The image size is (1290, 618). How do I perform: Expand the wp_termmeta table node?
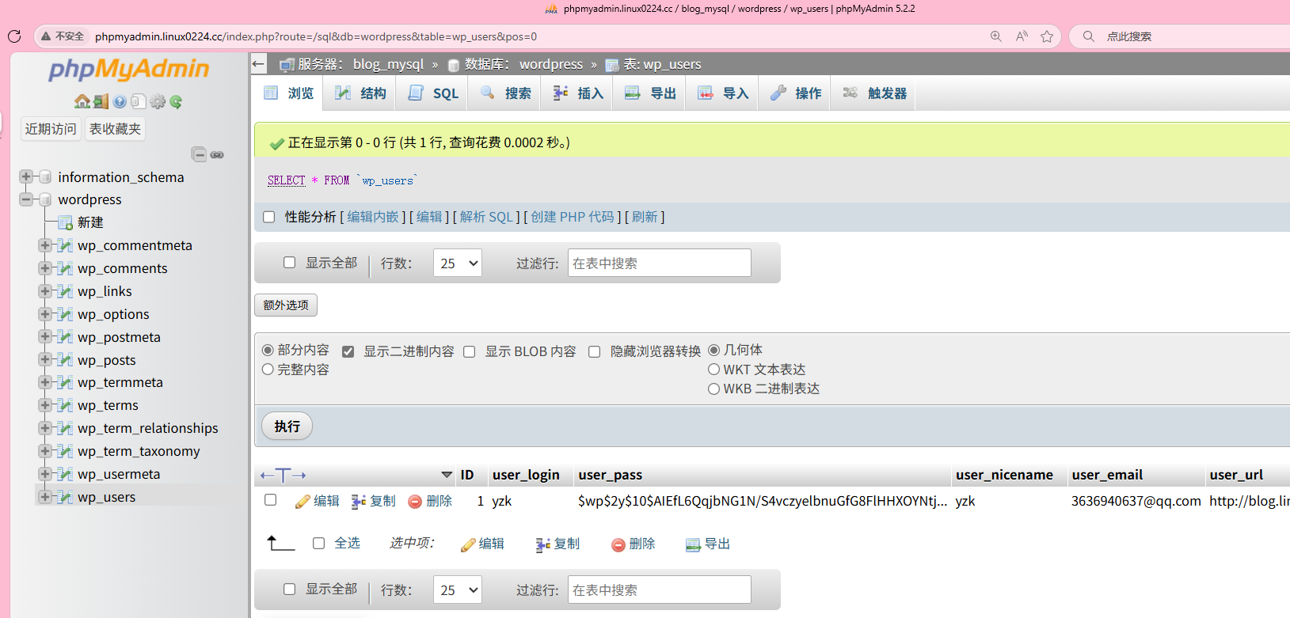(45, 382)
